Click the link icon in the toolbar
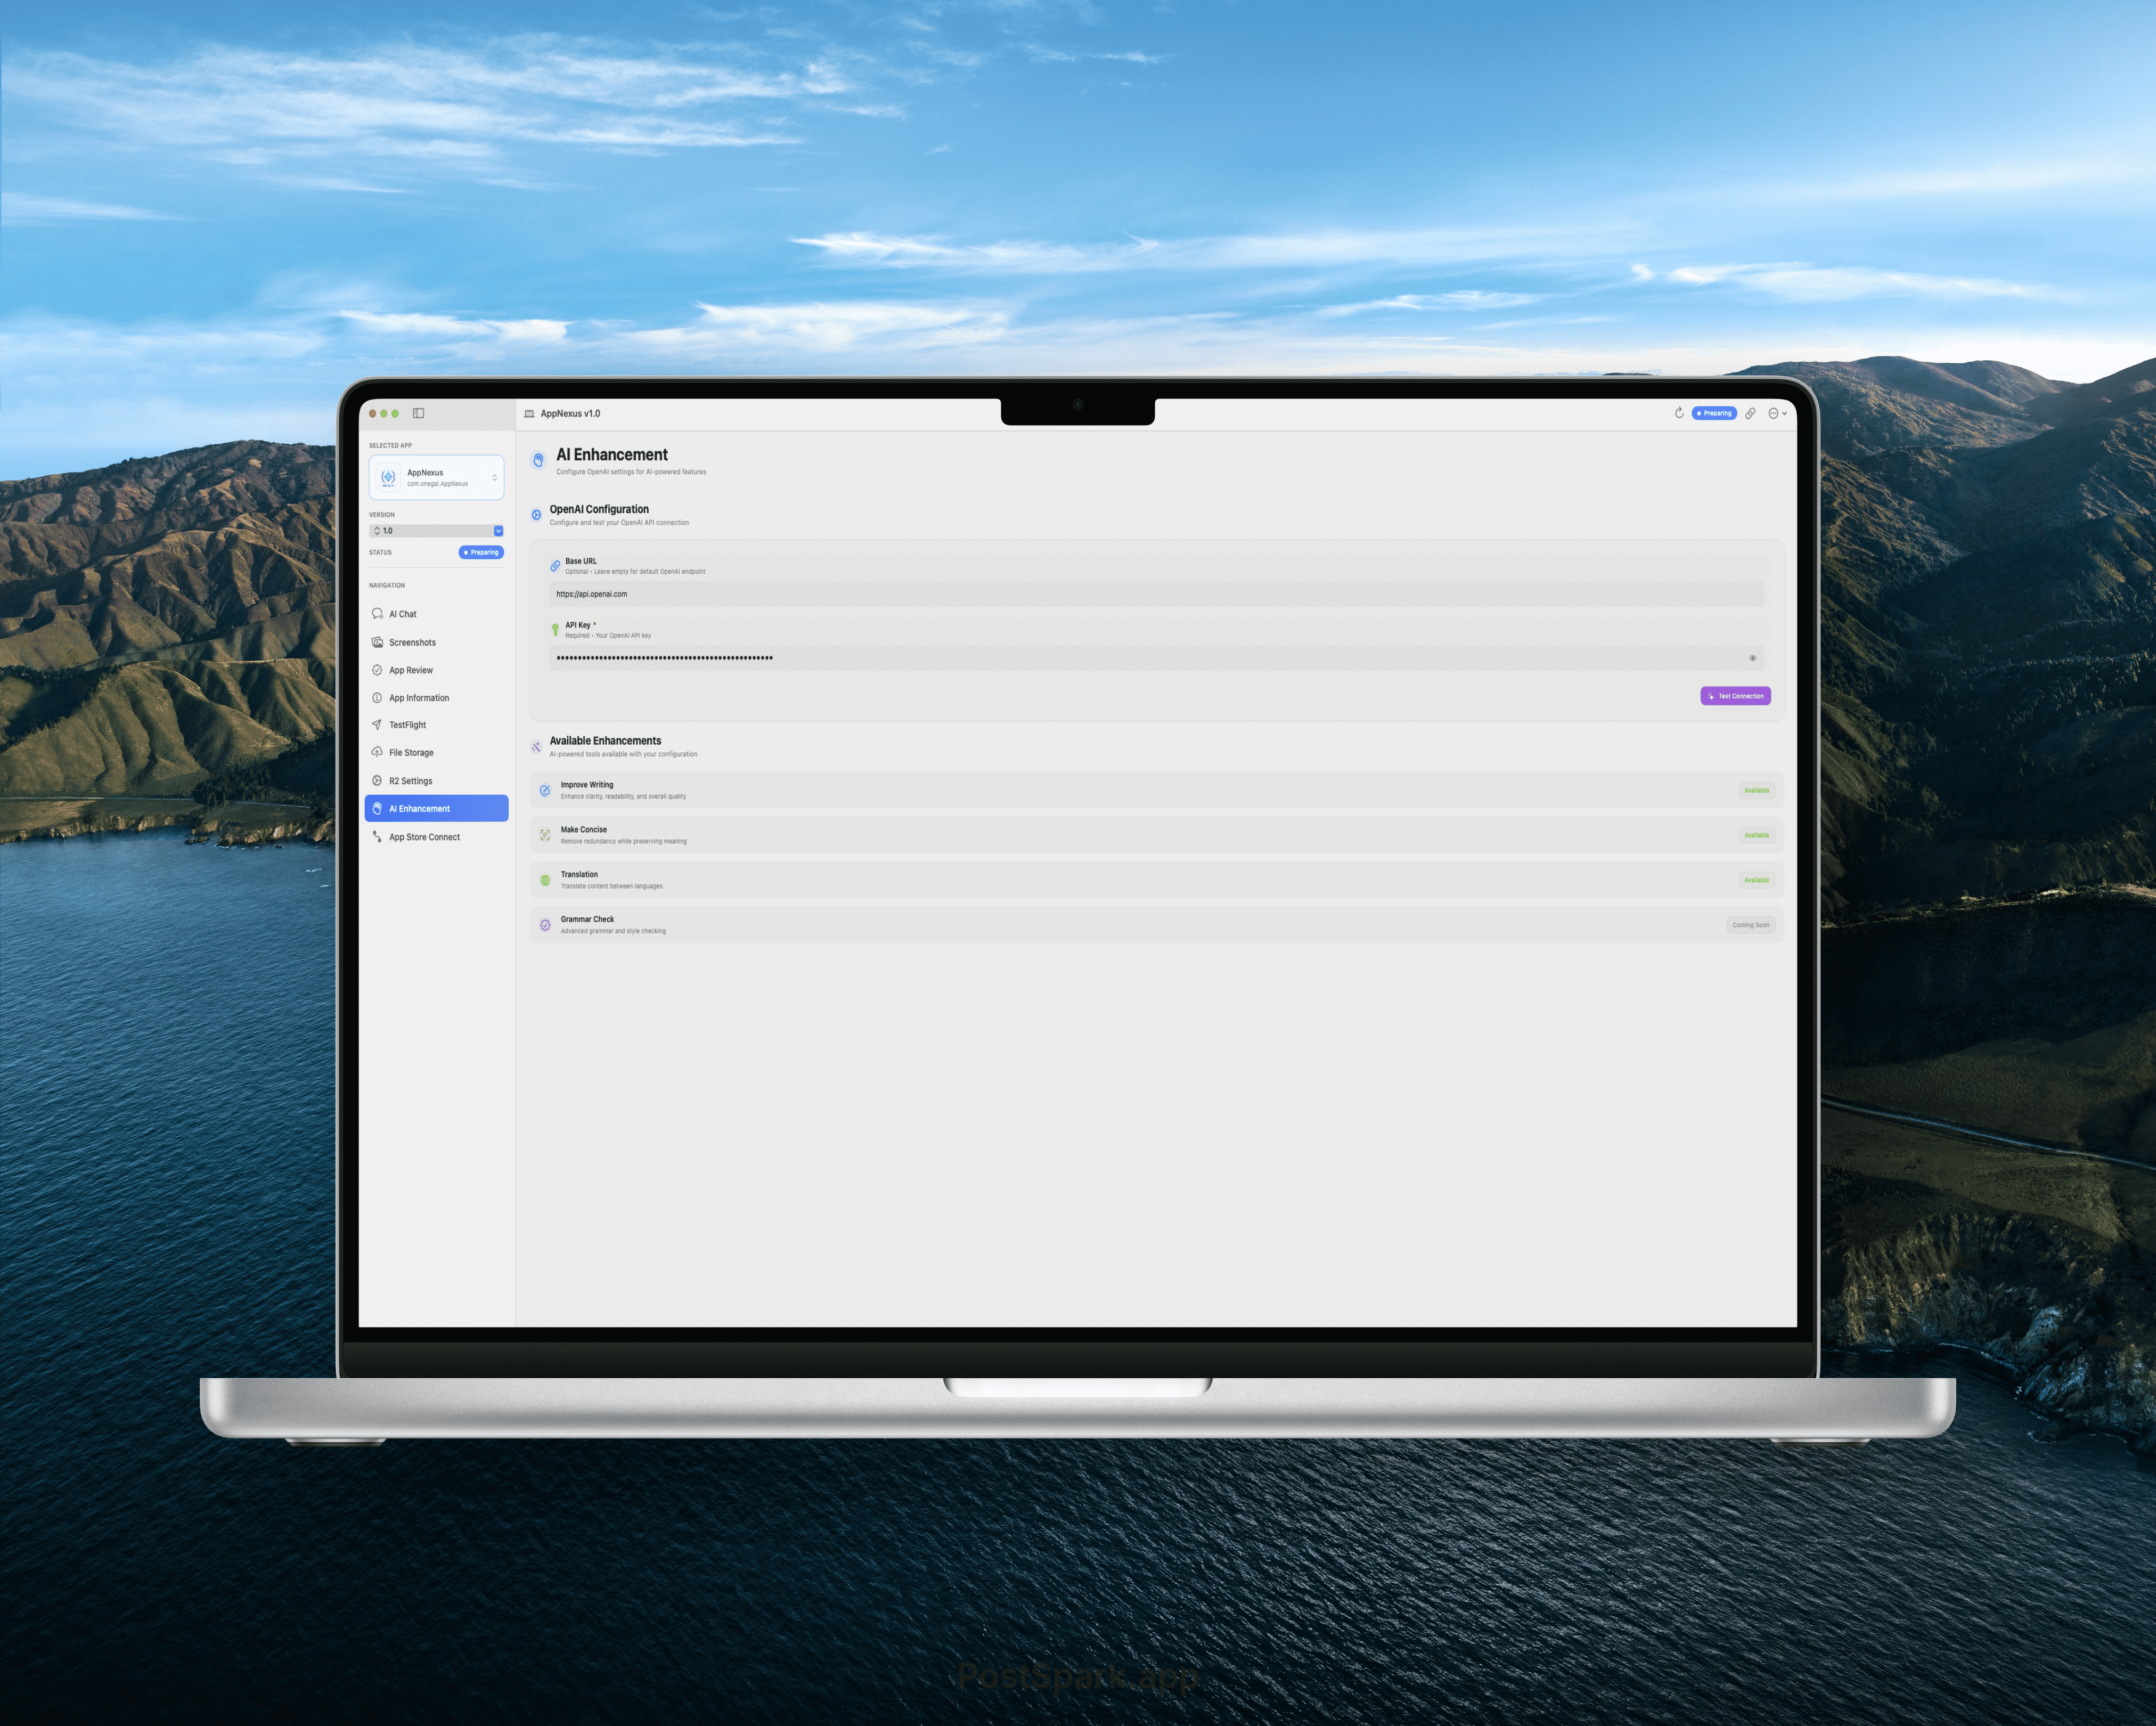 (x=1751, y=413)
